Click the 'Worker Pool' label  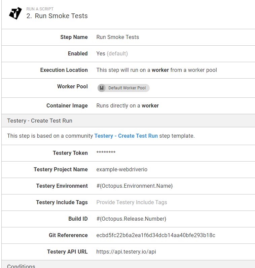pos(72,87)
